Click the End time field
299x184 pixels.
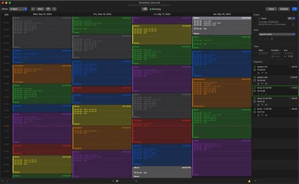click(288, 53)
